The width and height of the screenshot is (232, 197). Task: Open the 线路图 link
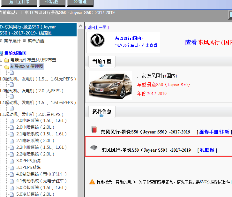207,150
